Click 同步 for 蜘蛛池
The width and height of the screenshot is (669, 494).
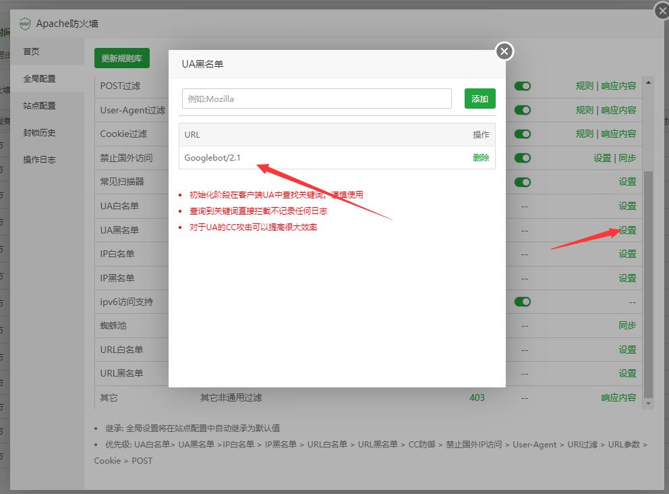click(628, 325)
